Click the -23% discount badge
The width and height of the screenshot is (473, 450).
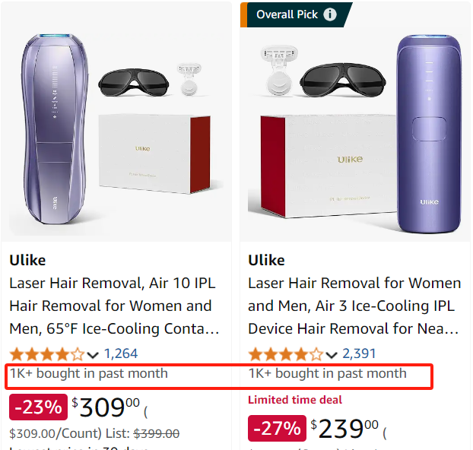point(38,407)
